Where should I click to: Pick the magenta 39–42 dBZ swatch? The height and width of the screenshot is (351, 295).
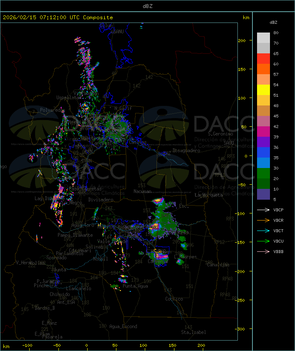263,131
